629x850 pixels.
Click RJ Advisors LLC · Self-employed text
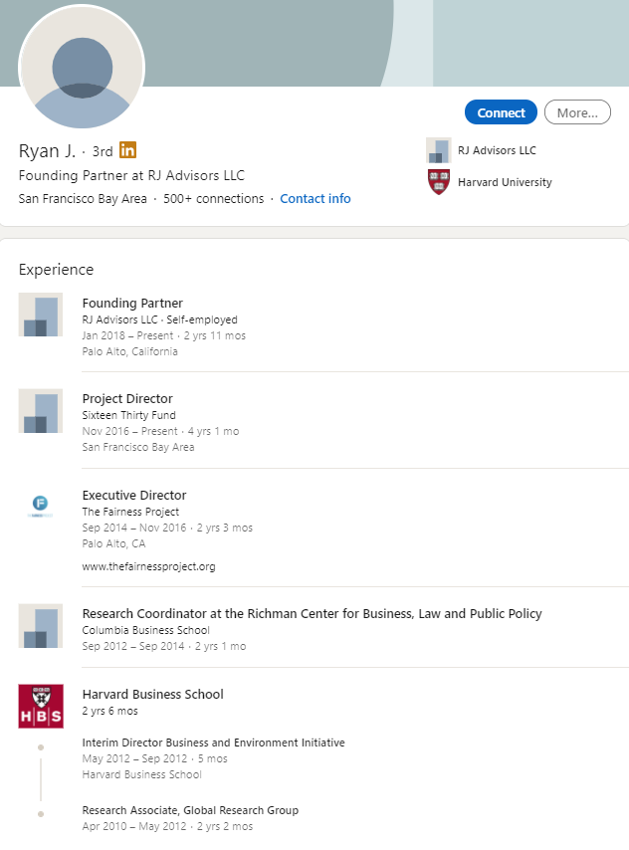[x=159, y=319]
